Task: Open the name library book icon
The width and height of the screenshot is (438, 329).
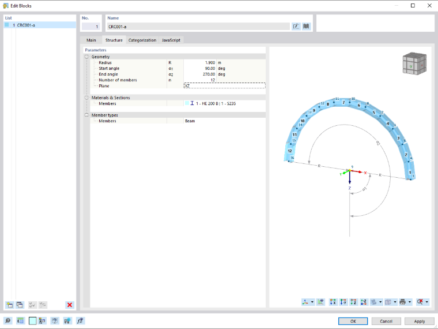Action: point(307,27)
